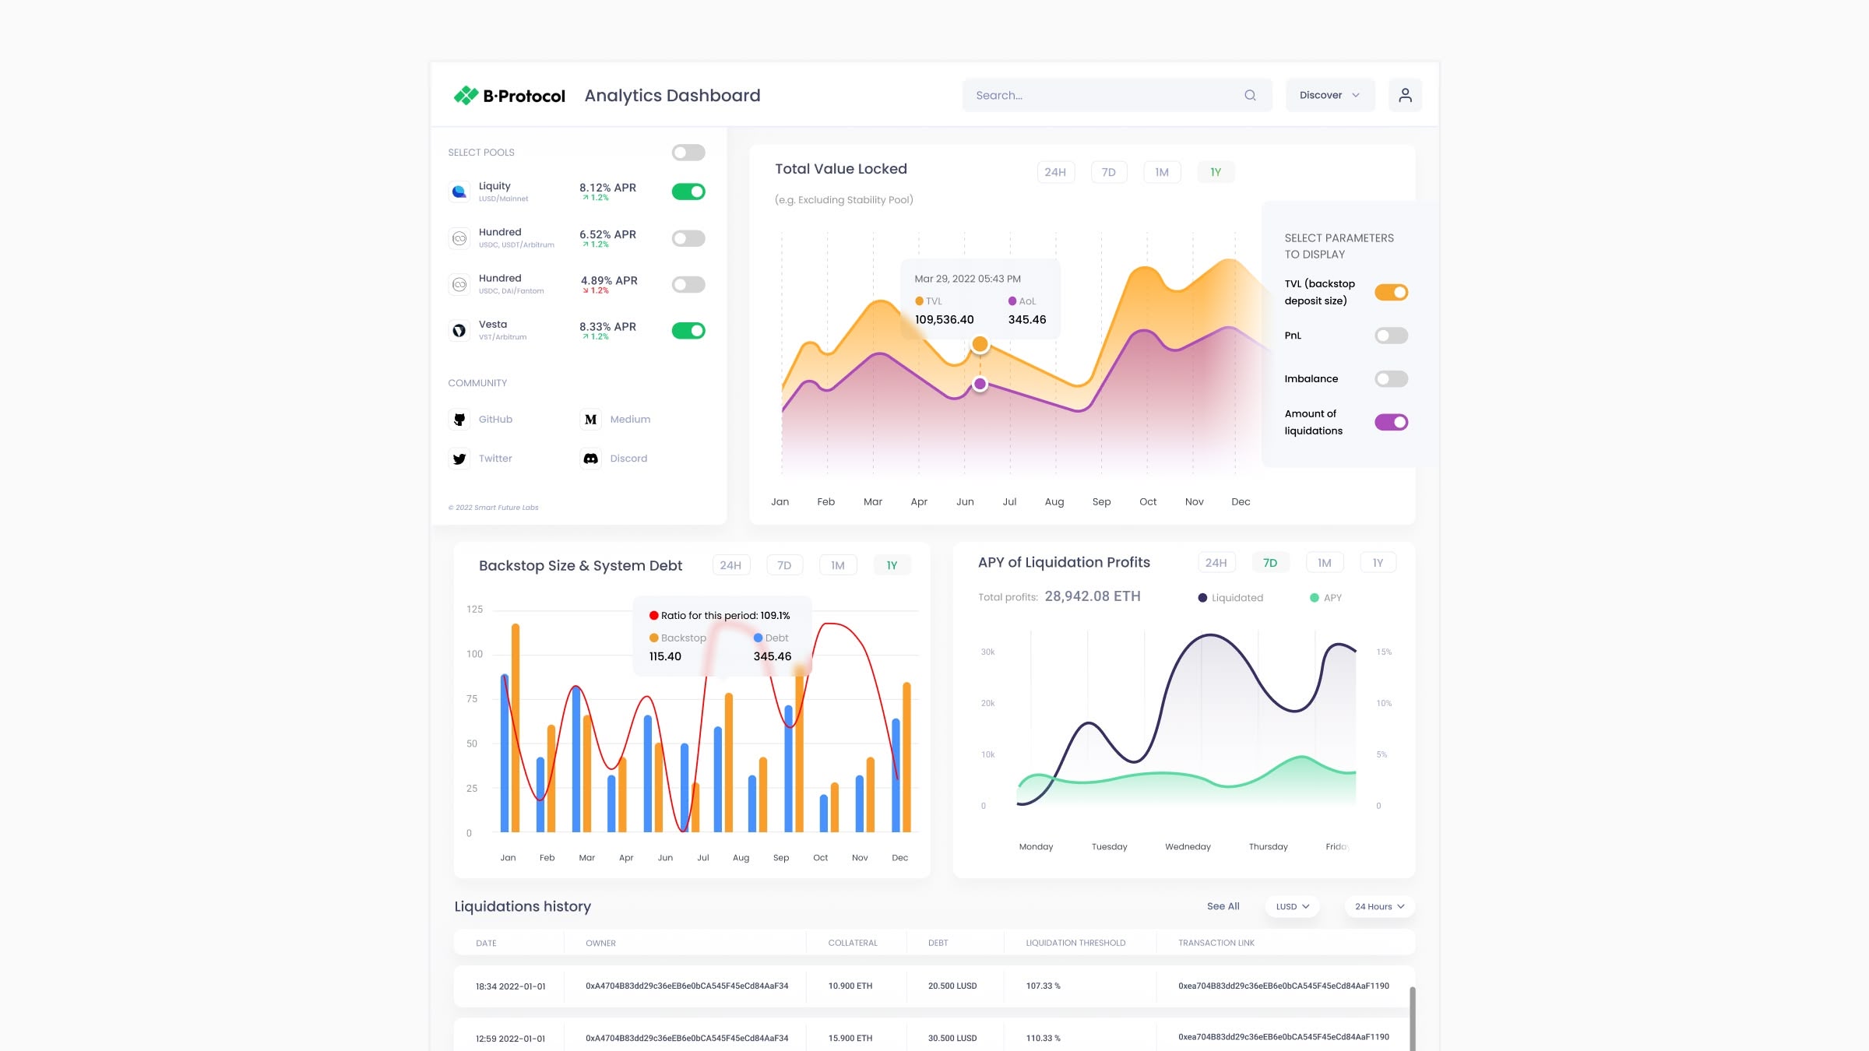This screenshot has width=1869, height=1051.
Task: Open the Medium community icon
Action: (591, 419)
